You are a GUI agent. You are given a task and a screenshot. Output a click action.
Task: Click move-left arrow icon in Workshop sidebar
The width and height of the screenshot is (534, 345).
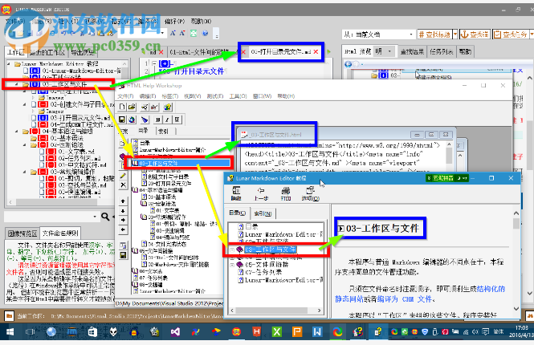click(x=123, y=229)
